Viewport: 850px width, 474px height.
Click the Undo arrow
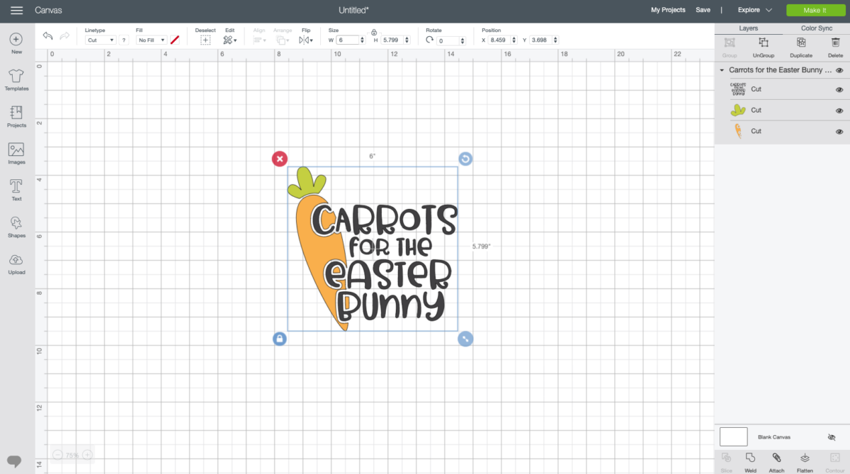pyautogui.click(x=48, y=36)
